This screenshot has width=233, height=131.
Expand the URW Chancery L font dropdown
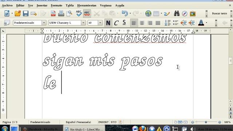point(83,23)
